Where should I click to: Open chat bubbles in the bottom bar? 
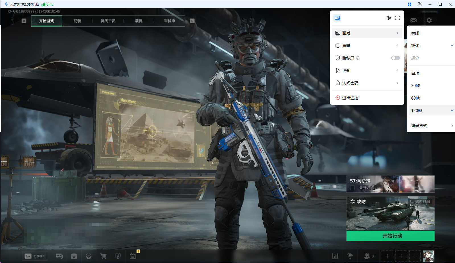pyautogui.click(x=59, y=256)
